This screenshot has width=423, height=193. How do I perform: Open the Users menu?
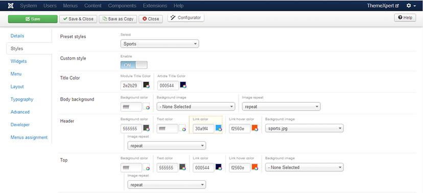(x=50, y=6)
